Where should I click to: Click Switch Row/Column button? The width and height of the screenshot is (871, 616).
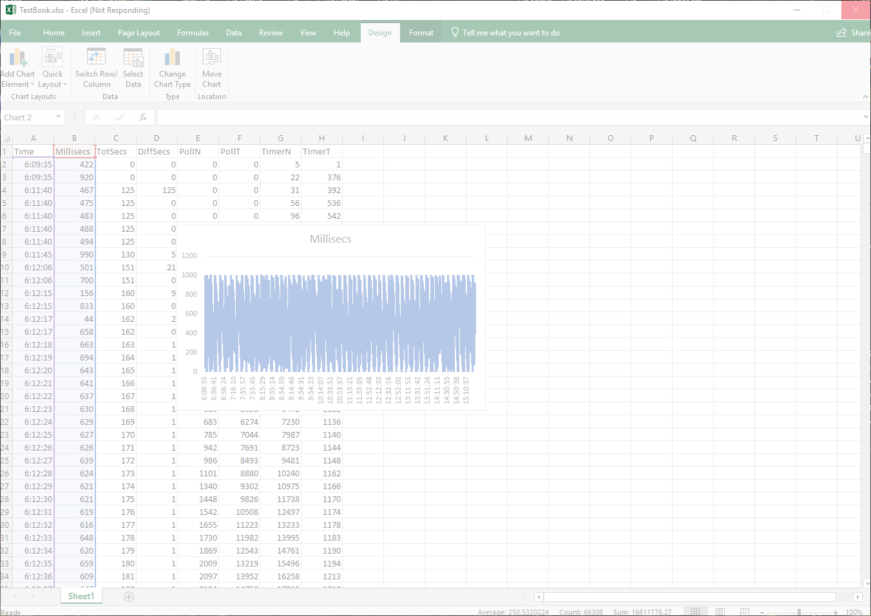pyautogui.click(x=97, y=68)
